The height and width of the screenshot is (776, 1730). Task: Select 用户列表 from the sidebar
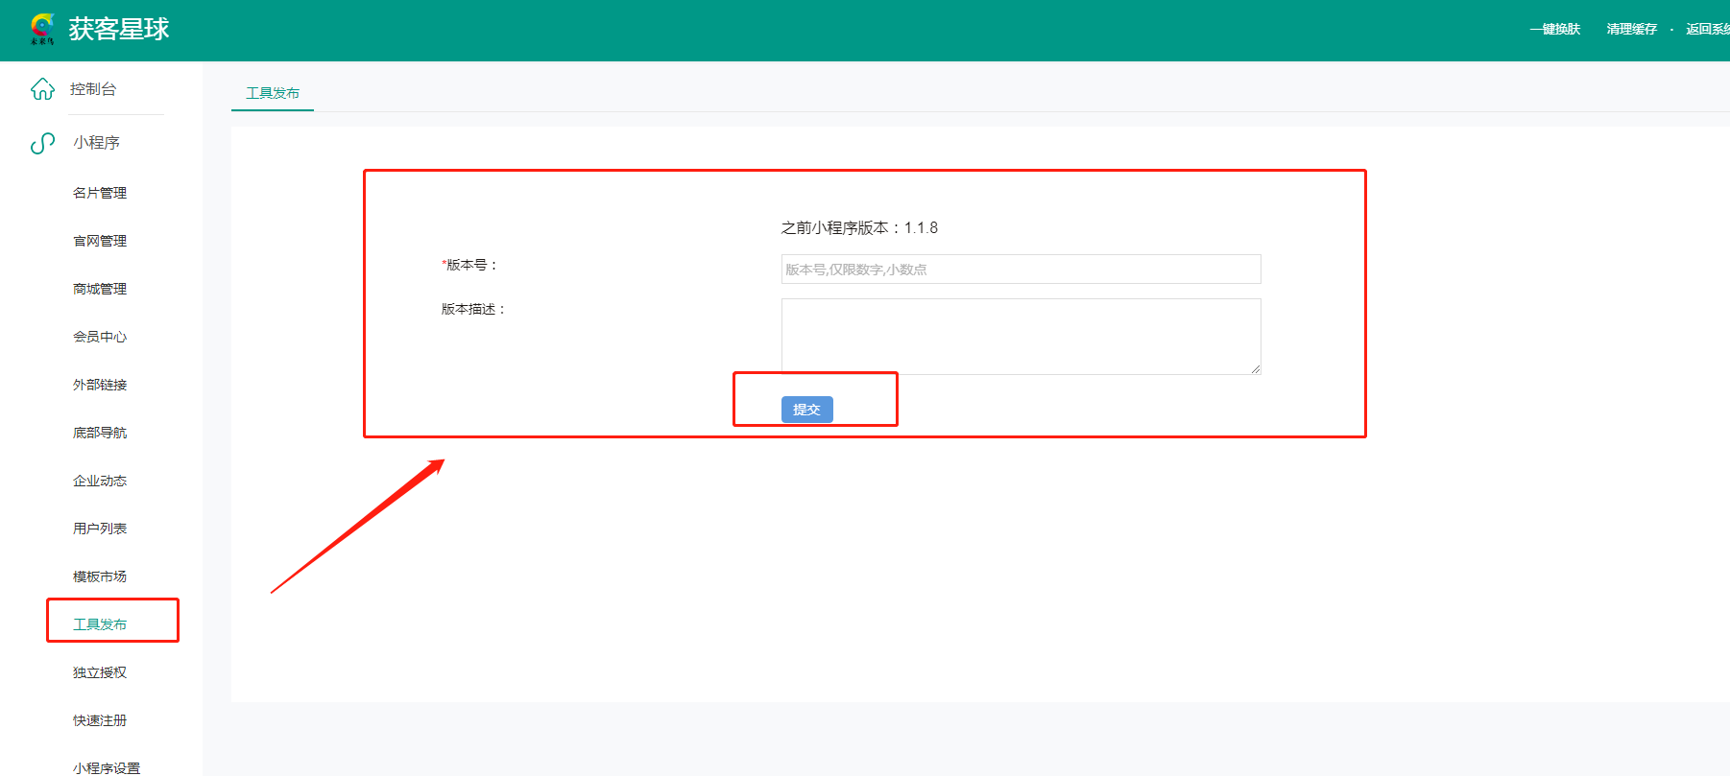coord(100,529)
